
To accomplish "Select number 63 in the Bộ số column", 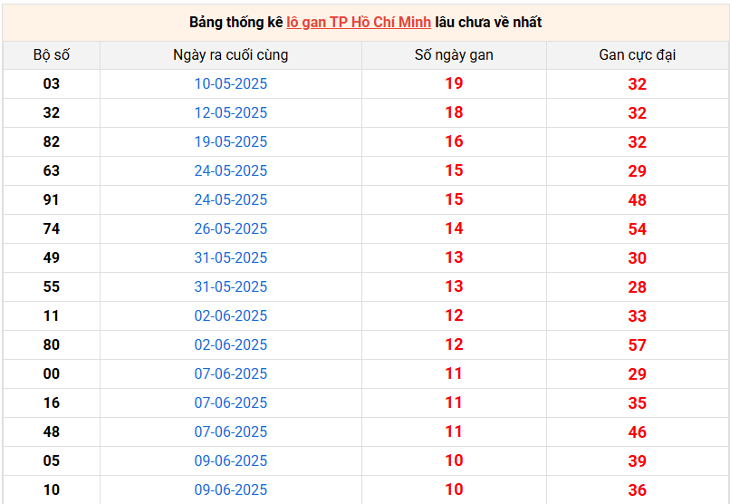I will (52, 170).
